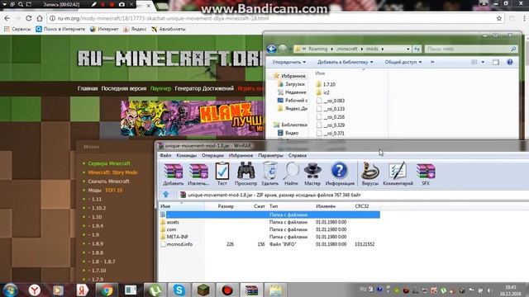This screenshot has height=297, width=529.
Task: Expand Roaming breadcrumb arrow in Explorer
Action: 331,49
